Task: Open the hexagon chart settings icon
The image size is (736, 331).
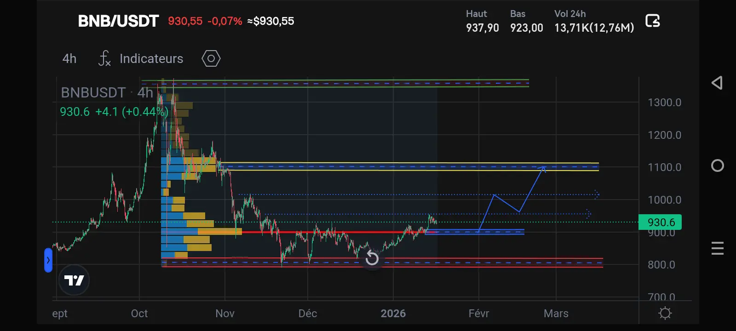Action: [211, 58]
